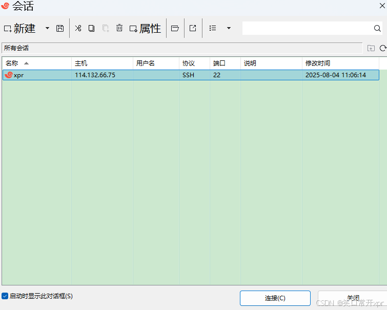Expand the 新建 dropdown arrow
Screen dimensions: 387x310
(x=47, y=29)
